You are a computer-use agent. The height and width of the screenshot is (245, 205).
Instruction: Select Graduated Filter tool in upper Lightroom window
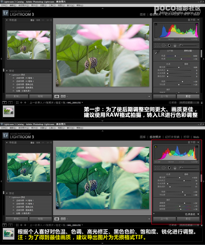pyautogui.click(x=175, y=45)
